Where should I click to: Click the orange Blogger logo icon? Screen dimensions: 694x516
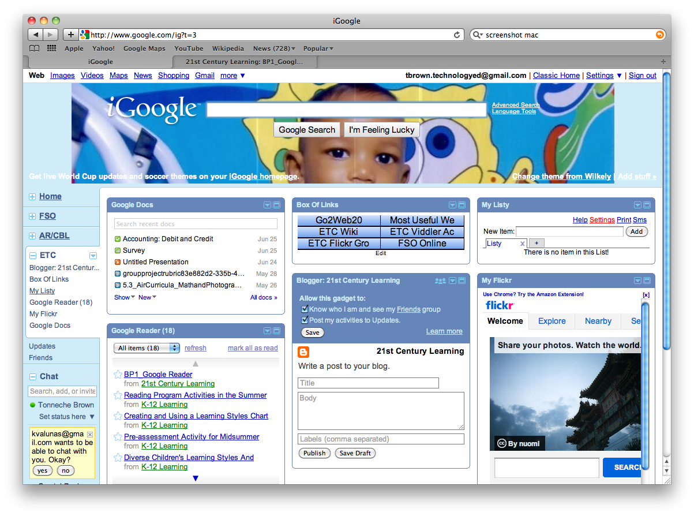(303, 352)
